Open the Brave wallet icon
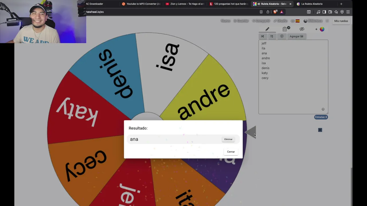This screenshot has width=367, height=206. pos(330,12)
